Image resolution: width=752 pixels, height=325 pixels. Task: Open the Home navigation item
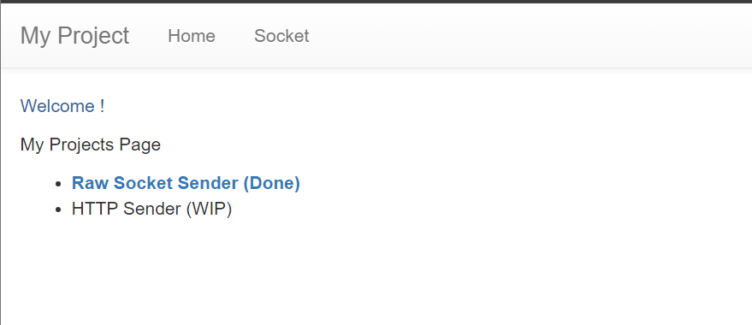click(192, 36)
